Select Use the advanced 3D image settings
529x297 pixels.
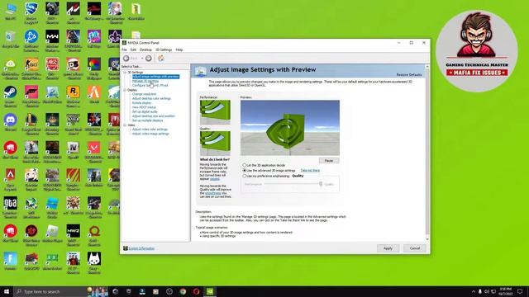245,171
